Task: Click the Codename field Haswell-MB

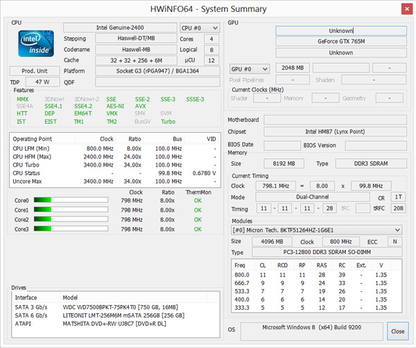Action: pos(136,50)
